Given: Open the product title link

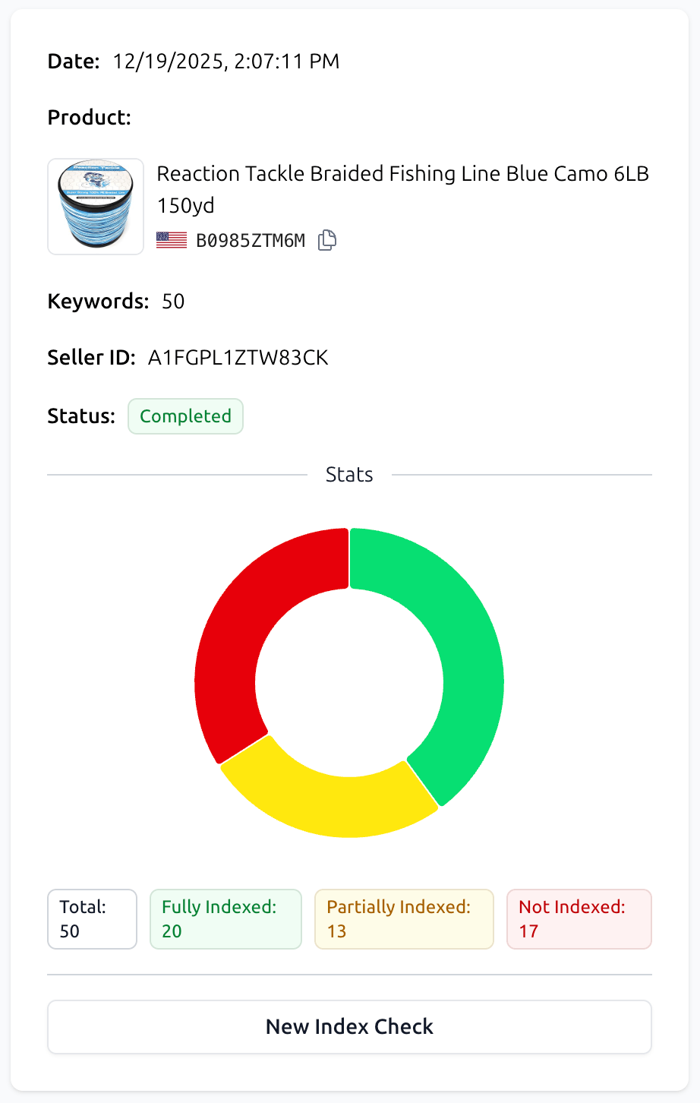Looking at the screenshot, I should (402, 188).
